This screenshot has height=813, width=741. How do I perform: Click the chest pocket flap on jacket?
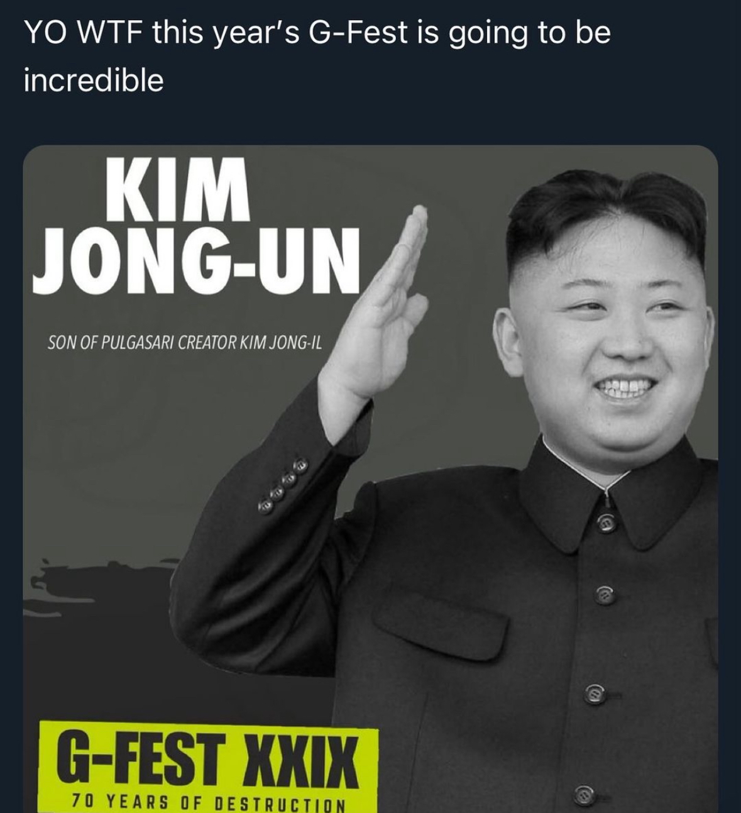(x=439, y=630)
